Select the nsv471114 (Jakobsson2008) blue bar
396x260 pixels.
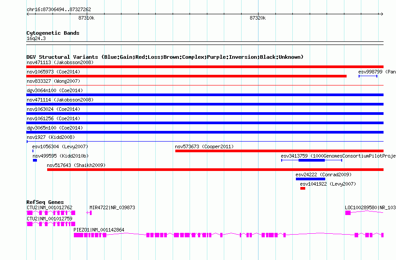tap(205, 104)
